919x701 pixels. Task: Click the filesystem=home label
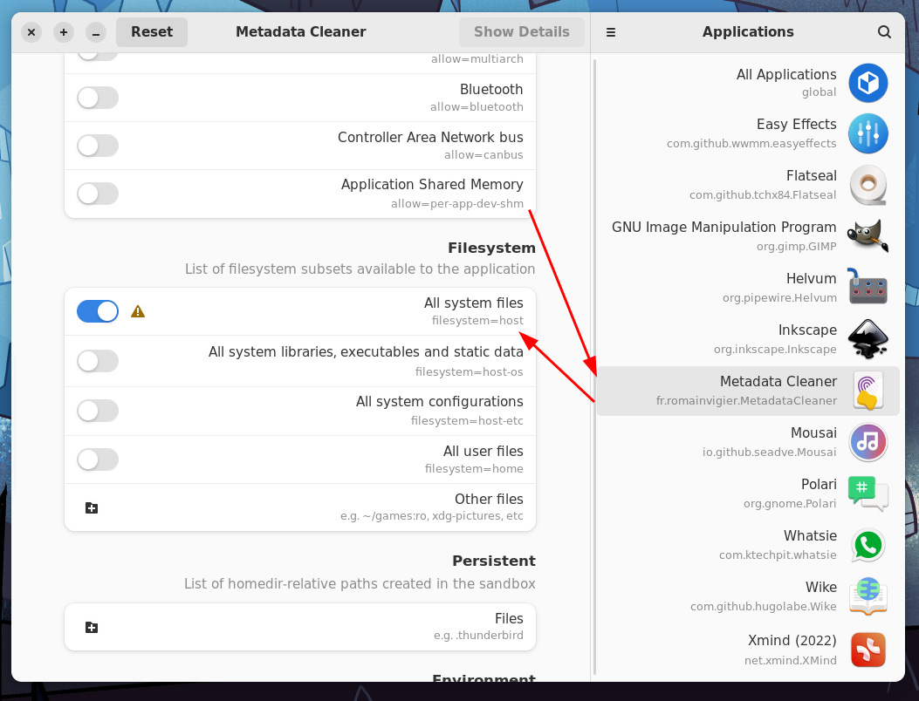474,468
